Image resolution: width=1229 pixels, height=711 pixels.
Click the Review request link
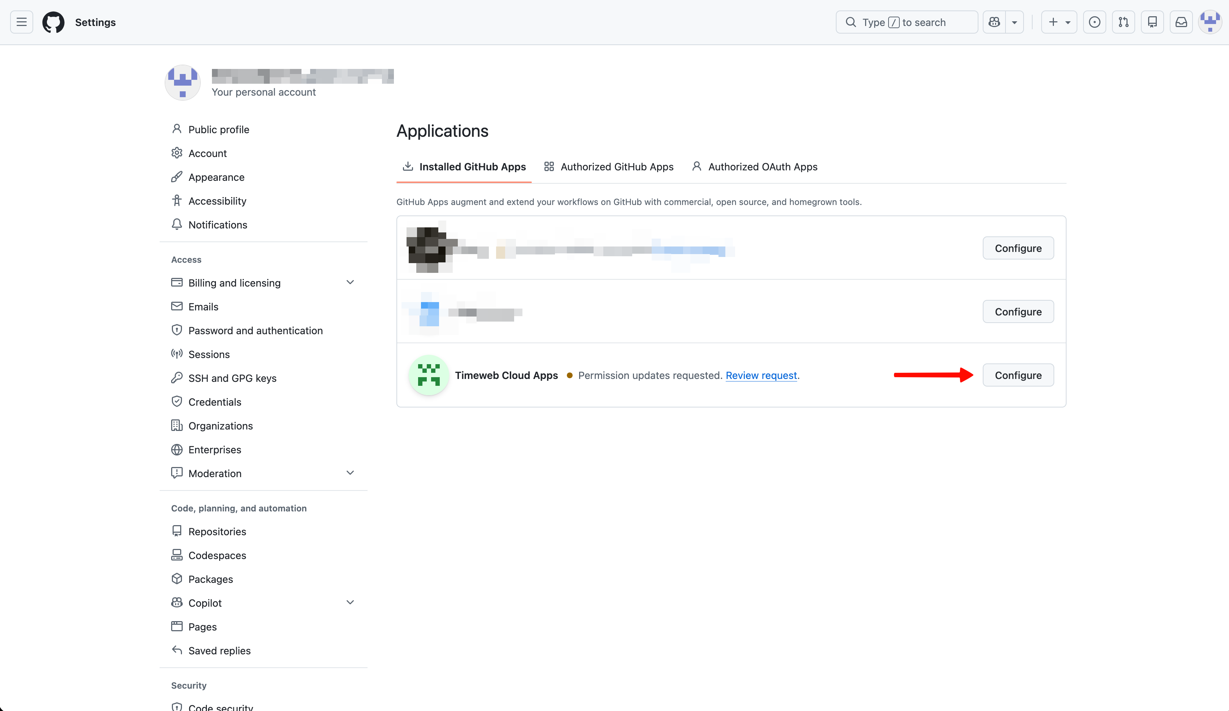761,375
